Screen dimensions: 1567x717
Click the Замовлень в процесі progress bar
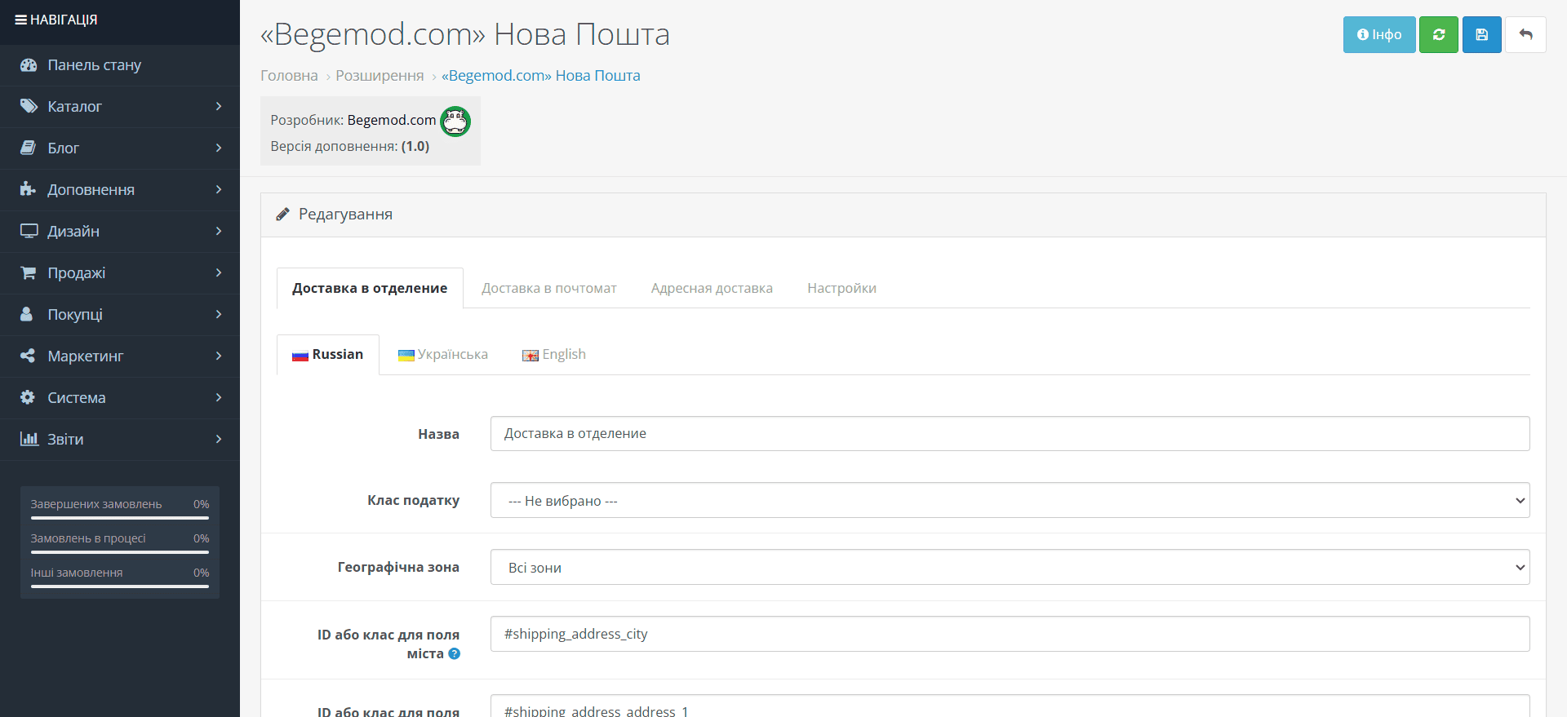click(x=120, y=551)
